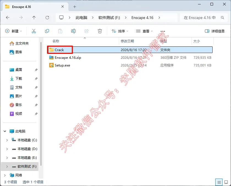
Task: Select the Enscape 4.16.zip file name
Action: coord(68,57)
